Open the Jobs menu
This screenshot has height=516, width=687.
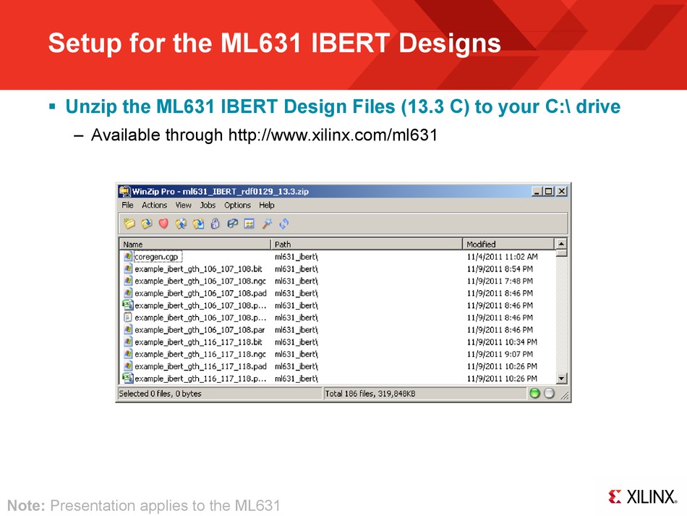pyautogui.click(x=208, y=206)
